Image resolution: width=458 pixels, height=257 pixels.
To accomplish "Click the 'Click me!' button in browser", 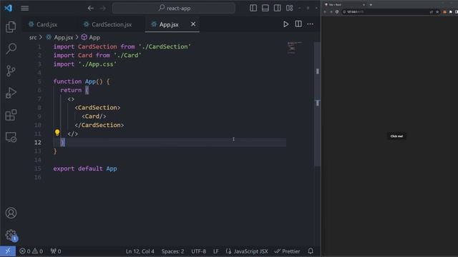I will [x=396, y=136].
